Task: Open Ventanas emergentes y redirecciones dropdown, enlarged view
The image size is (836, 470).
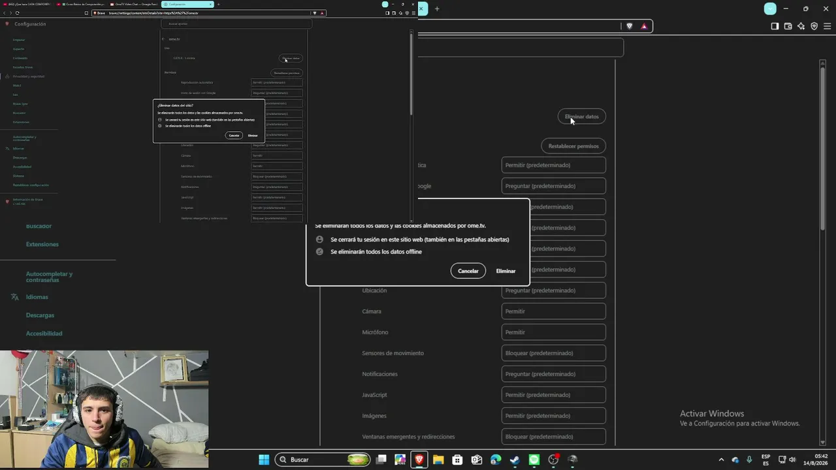Action: click(x=553, y=437)
